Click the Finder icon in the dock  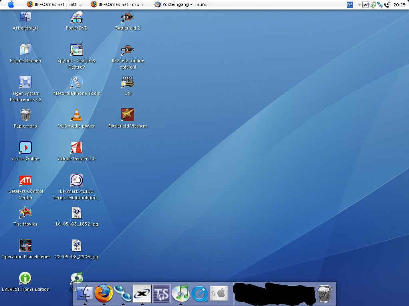click(x=85, y=294)
